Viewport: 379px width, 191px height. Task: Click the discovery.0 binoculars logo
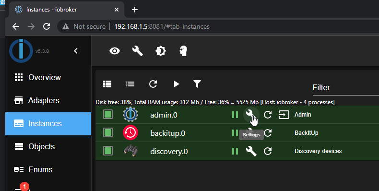click(130, 151)
